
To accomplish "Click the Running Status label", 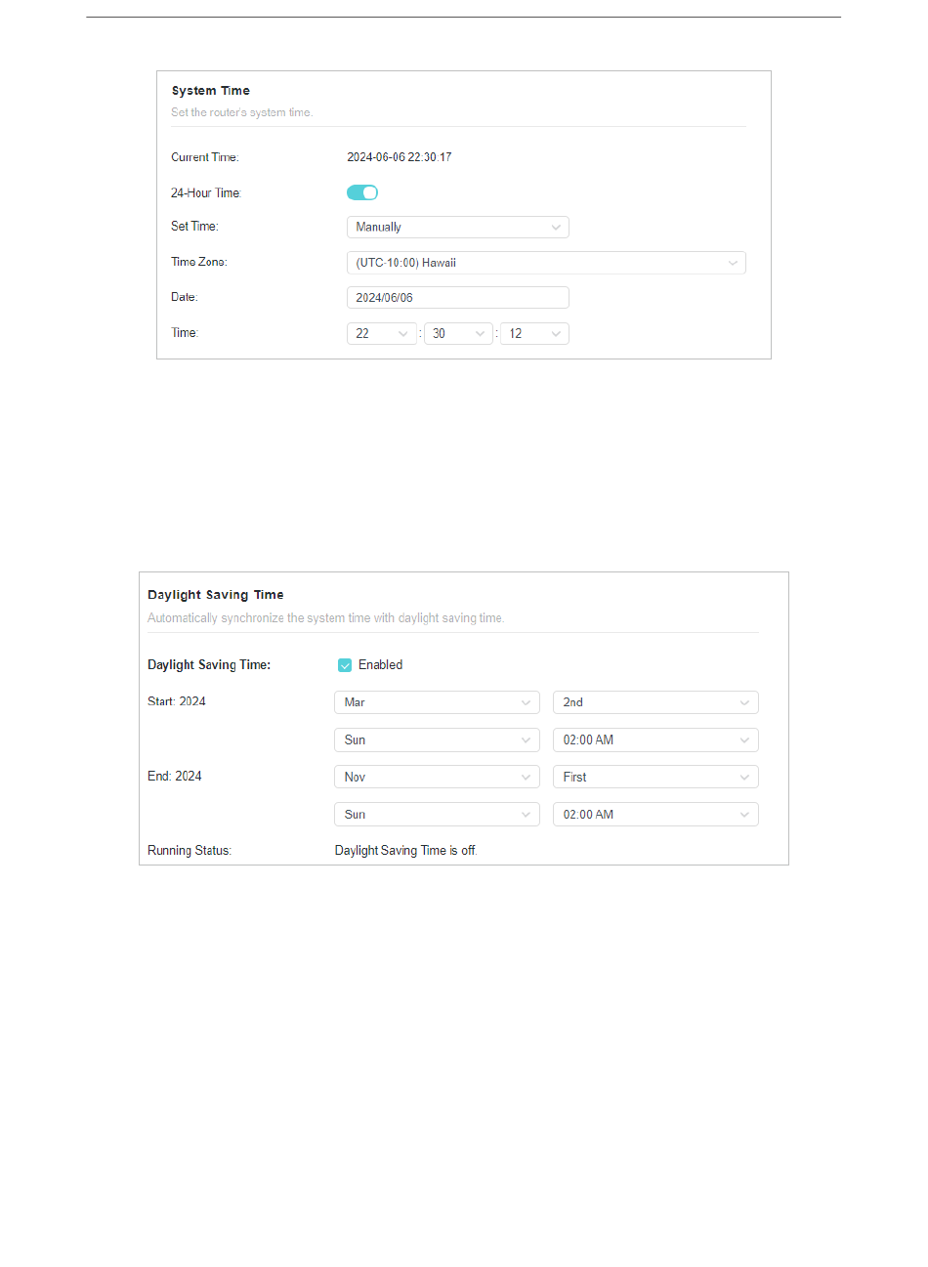I will tap(190, 851).
